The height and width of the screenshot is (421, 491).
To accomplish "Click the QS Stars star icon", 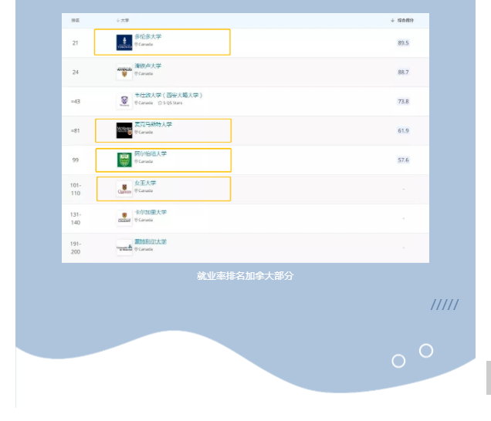I will point(160,103).
